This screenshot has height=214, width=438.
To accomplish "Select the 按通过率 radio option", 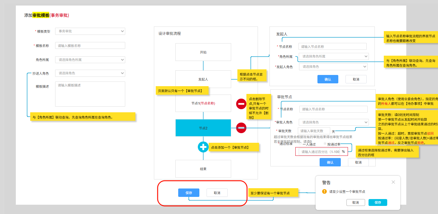I will coord(325,144).
